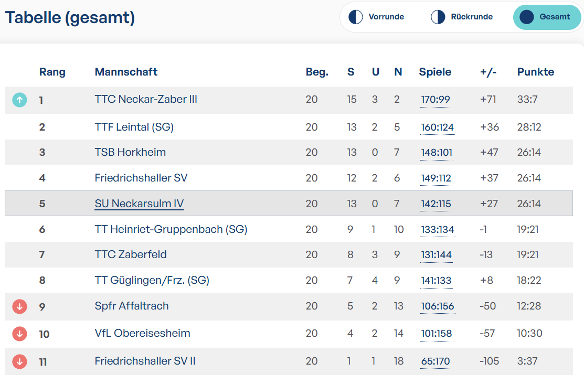Screen dimensions: 584x384
Task: Click the half-circle icon next to Rückrunde
Action: [x=438, y=17]
